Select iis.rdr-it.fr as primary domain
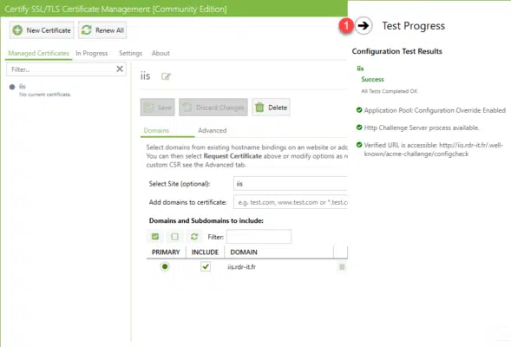 pyautogui.click(x=165, y=266)
